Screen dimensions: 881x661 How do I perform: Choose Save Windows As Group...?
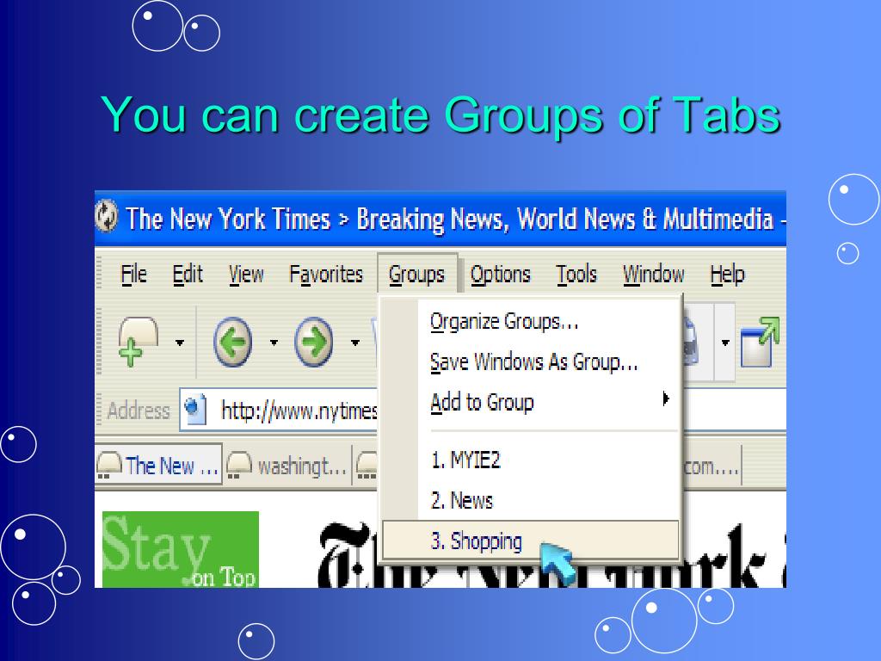(x=530, y=362)
